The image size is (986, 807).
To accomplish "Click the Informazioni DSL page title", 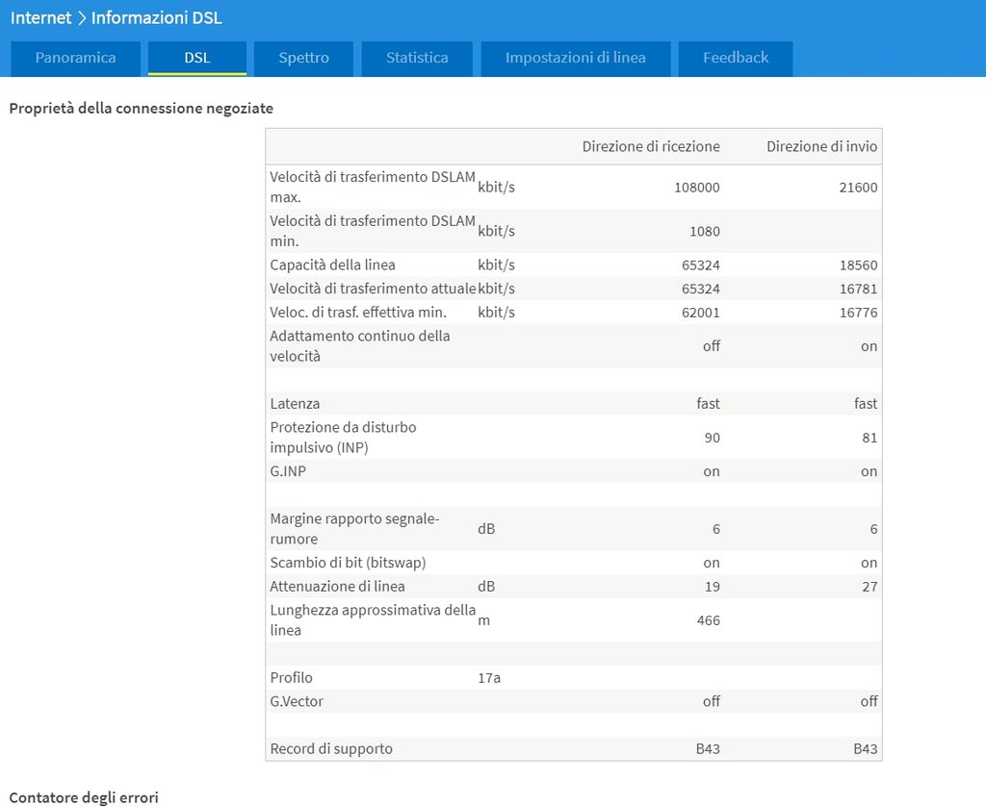I will pyautogui.click(x=156, y=18).
